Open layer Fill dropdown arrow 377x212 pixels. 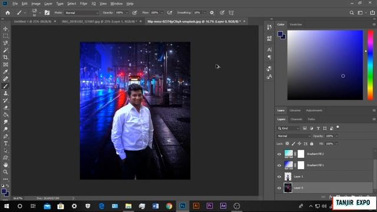point(336,144)
